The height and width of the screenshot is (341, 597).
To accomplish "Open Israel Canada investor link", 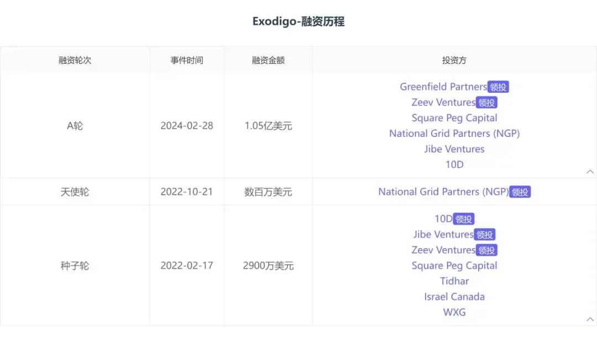I will (454, 297).
